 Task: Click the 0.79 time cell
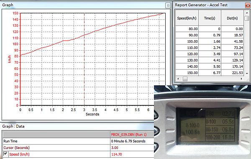coord(210,35)
